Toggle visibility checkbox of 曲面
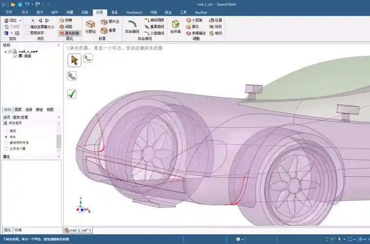This screenshot has height=244, width=370. (x=16, y=56)
